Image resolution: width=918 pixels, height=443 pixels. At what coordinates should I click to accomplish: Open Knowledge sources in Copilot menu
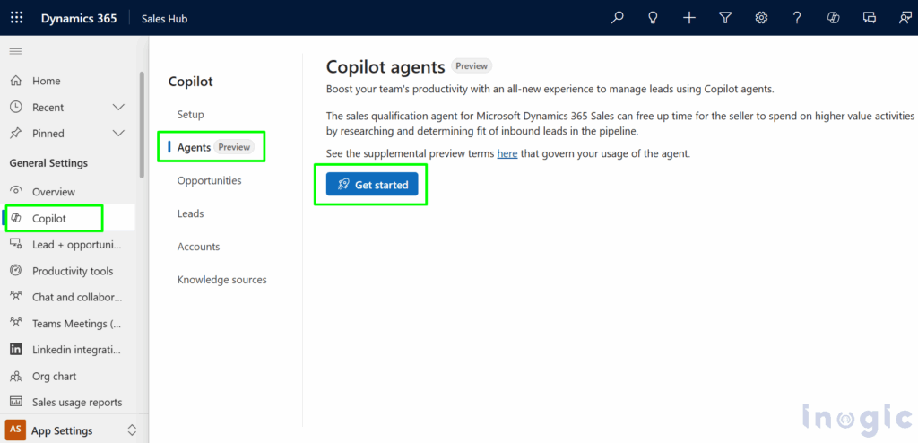(x=221, y=280)
